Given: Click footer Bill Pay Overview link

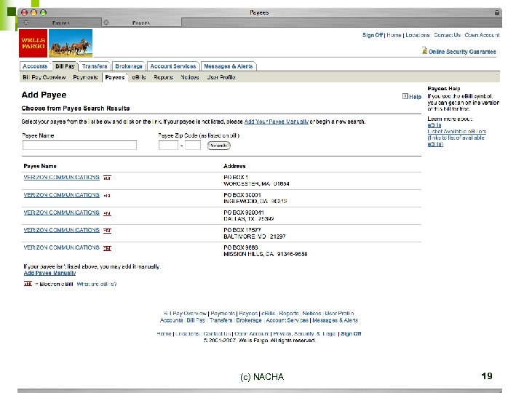Looking at the screenshot, I should point(185,314).
